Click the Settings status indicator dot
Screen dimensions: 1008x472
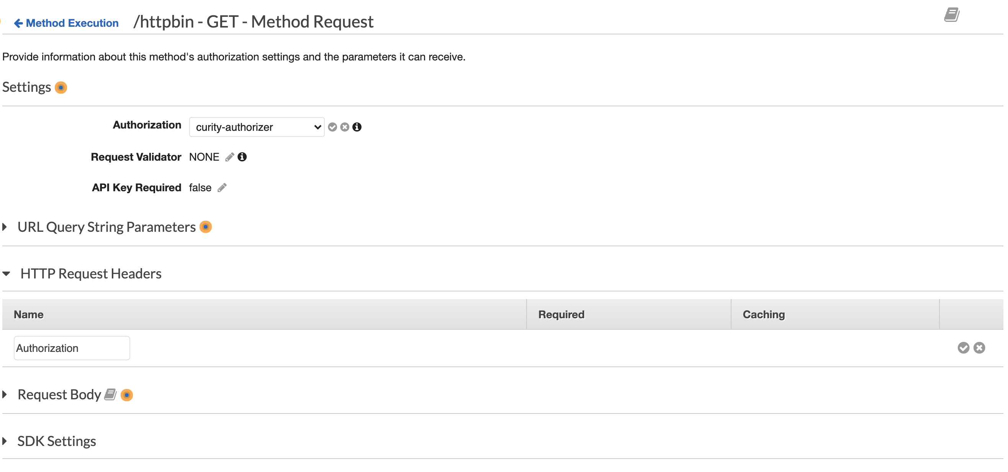61,88
